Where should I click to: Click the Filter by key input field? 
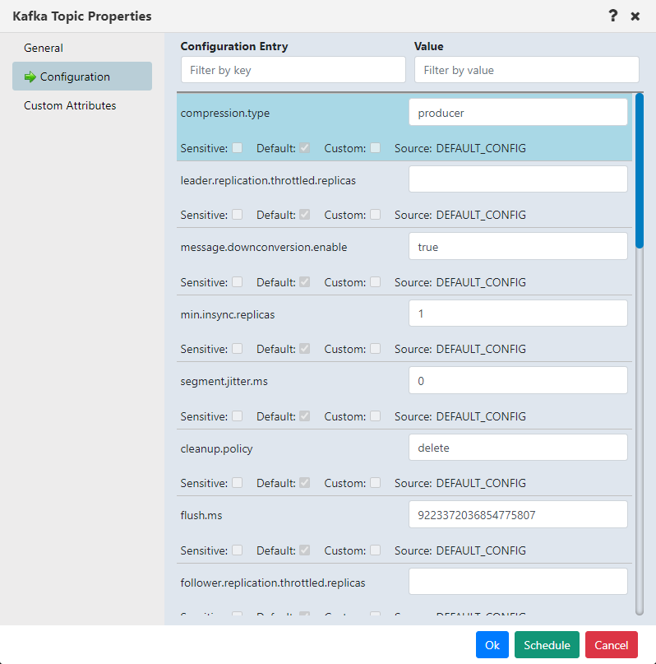pyautogui.click(x=293, y=69)
